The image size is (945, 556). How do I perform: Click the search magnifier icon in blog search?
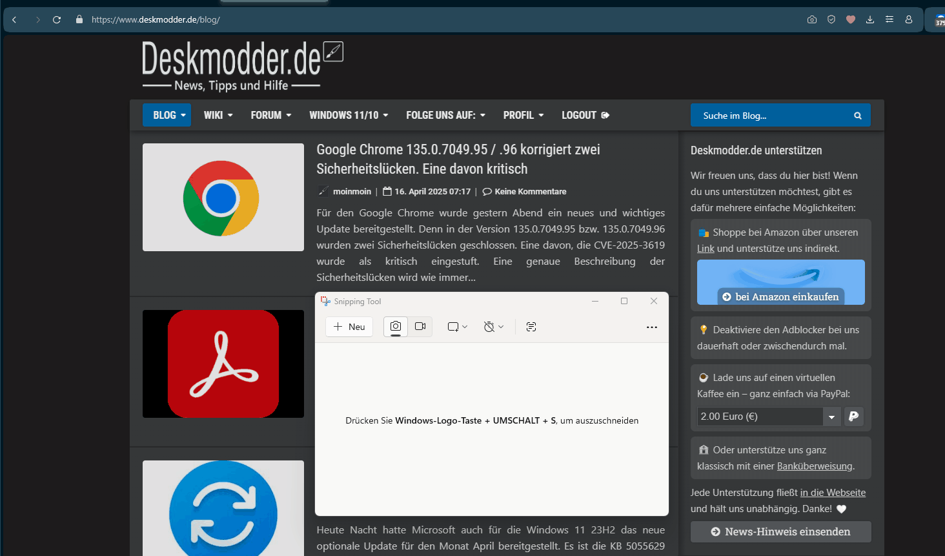(x=858, y=116)
